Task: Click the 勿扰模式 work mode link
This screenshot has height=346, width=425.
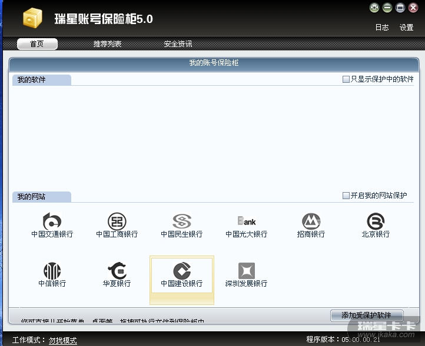Action: coord(62,340)
